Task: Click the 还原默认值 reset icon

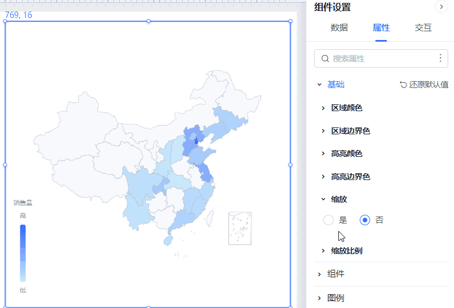Action: [403, 85]
